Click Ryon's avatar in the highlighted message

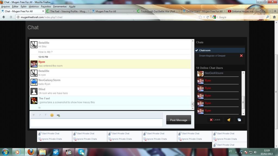point(34,64)
